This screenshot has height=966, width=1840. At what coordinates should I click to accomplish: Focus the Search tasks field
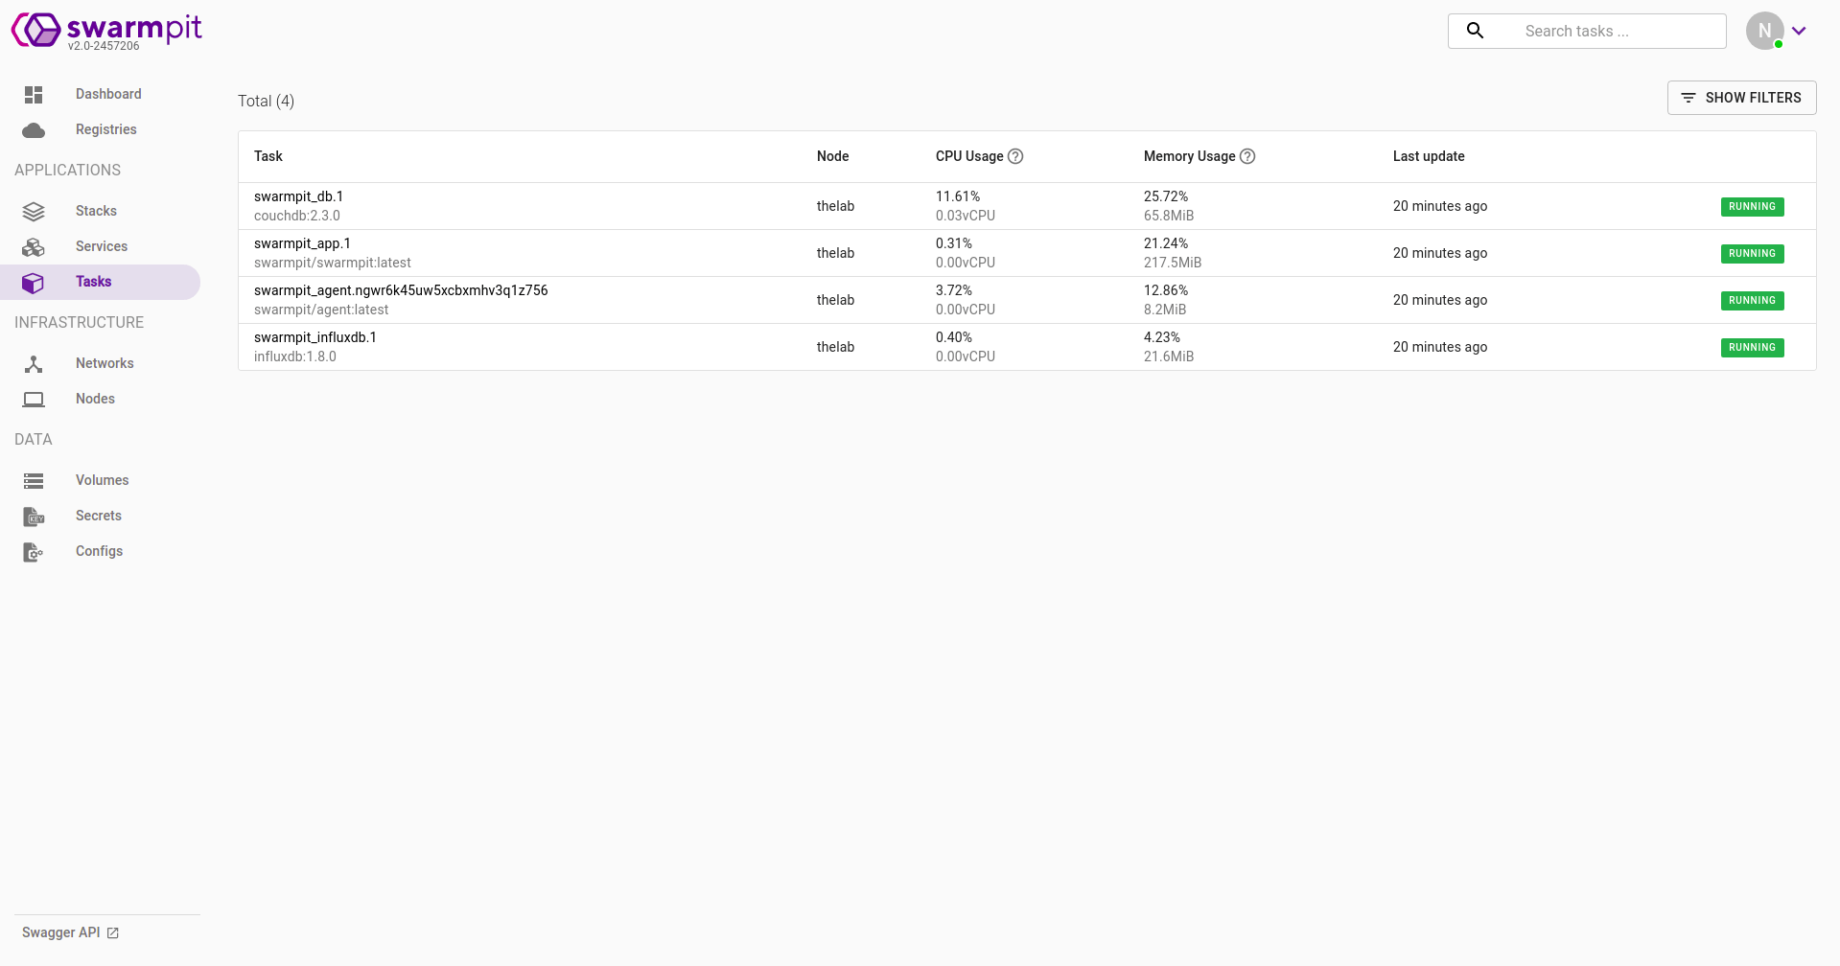1587,31
